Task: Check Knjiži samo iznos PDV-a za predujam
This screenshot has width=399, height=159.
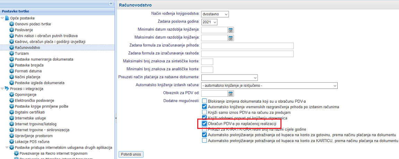Action: click(x=204, y=112)
